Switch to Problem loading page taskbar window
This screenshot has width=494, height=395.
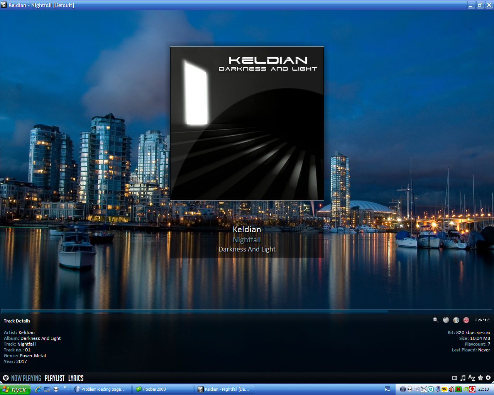point(101,389)
